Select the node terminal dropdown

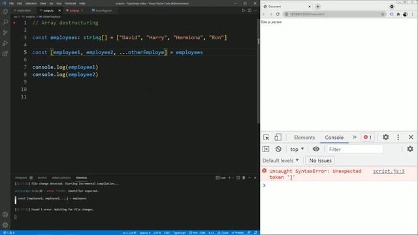[x=221, y=178]
